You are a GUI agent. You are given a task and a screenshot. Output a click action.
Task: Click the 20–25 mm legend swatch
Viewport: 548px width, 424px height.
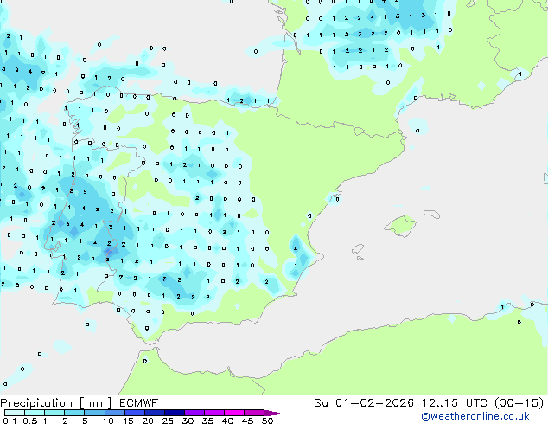[154, 413]
